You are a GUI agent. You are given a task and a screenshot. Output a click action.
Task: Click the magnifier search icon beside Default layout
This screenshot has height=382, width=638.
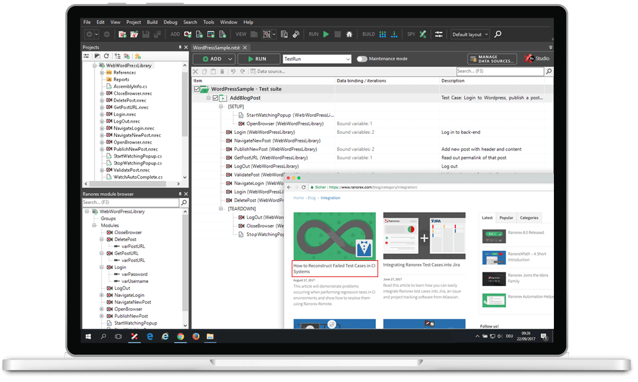[498, 34]
